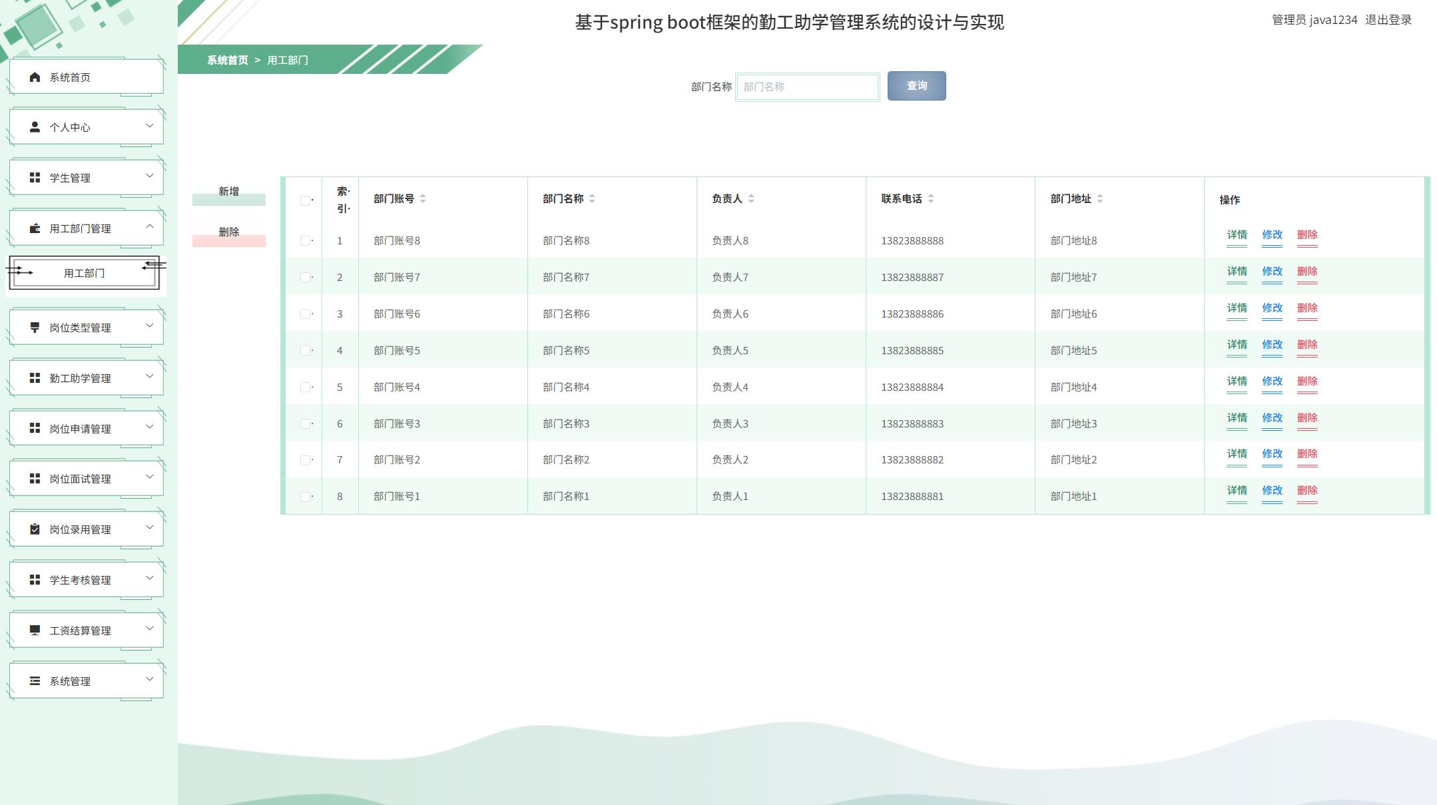
Task: Click the 部门名称 search input field
Action: coord(807,87)
